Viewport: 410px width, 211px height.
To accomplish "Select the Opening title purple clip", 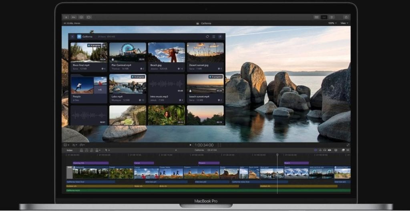I will pos(90,163).
